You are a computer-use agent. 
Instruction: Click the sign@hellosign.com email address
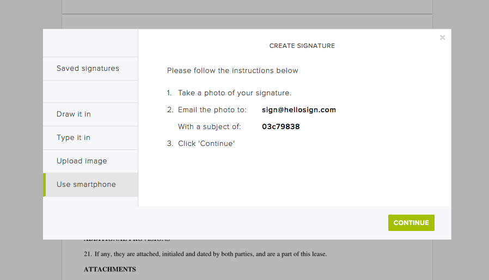(x=299, y=110)
